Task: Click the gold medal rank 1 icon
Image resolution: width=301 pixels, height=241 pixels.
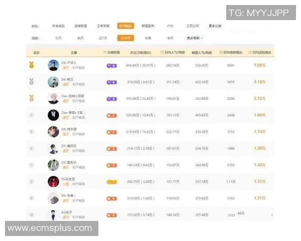Action: (31, 65)
